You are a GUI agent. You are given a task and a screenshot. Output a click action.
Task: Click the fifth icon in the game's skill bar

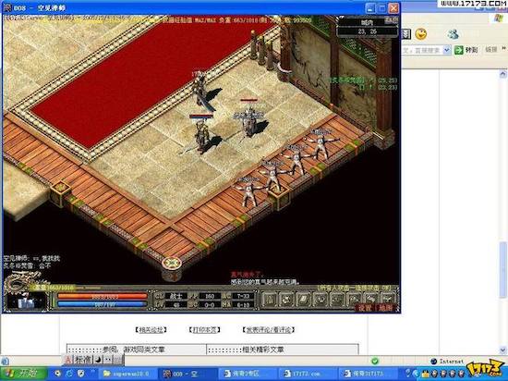[x=337, y=300]
